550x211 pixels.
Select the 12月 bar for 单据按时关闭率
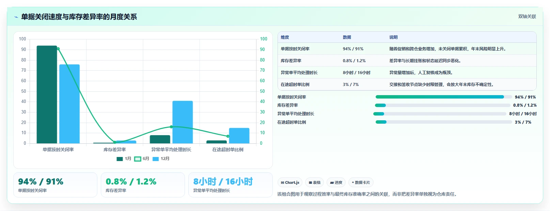[x=69, y=104]
